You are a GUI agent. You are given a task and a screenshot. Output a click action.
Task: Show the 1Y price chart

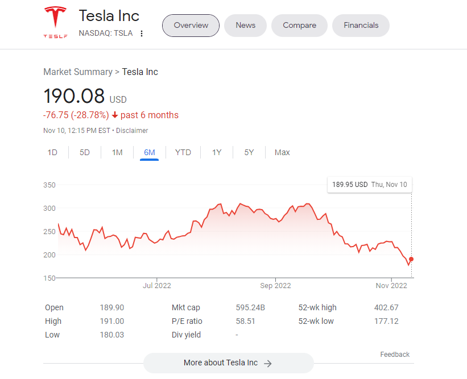pyautogui.click(x=217, y=152)
